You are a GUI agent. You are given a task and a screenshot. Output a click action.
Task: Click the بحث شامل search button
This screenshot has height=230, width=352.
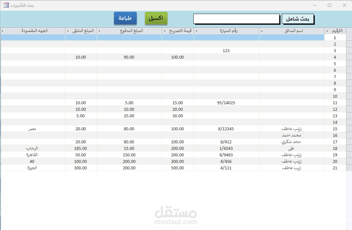pos(298,19)
